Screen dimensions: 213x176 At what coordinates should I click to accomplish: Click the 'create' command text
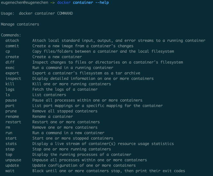pos(12,57)
